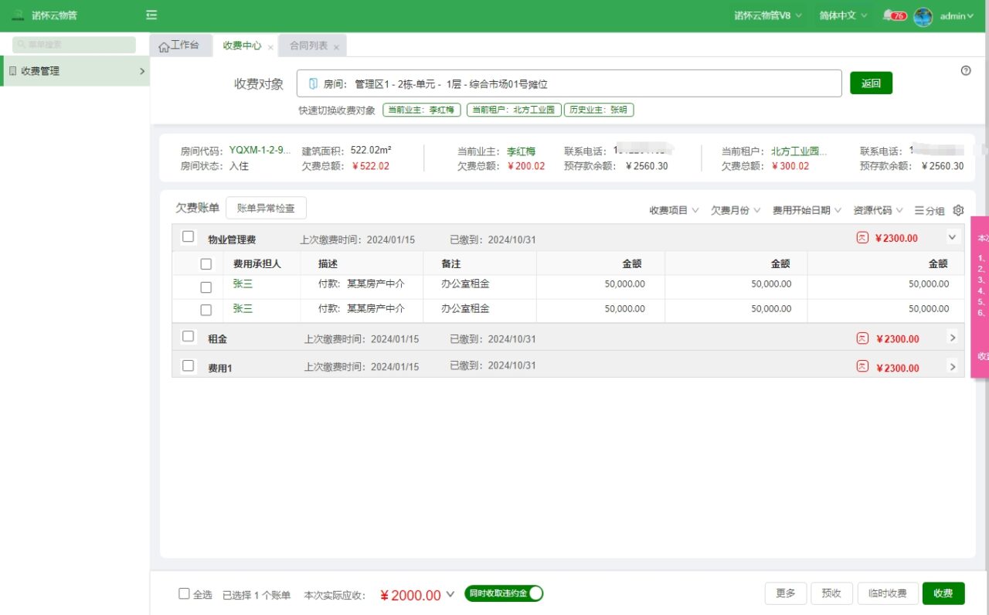Open the 欠费月份 filter dropdown
Image resolution: width=989 pixels, height=615 pixels.
[x=736, y=210]
